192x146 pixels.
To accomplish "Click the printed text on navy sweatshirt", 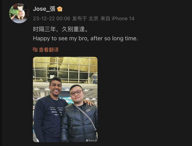I will coord(56,112).
